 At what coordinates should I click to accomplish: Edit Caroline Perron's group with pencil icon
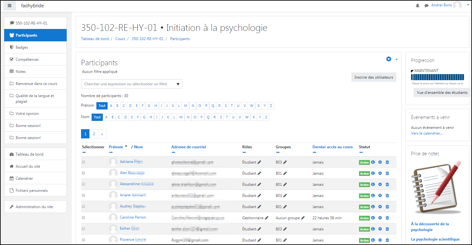303,218
